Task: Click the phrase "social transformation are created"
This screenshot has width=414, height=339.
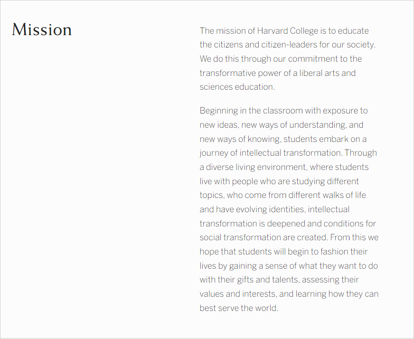Action: (263, 237)
